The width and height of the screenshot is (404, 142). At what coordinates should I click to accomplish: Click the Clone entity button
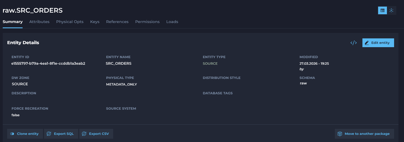click(x=25, y=134)
